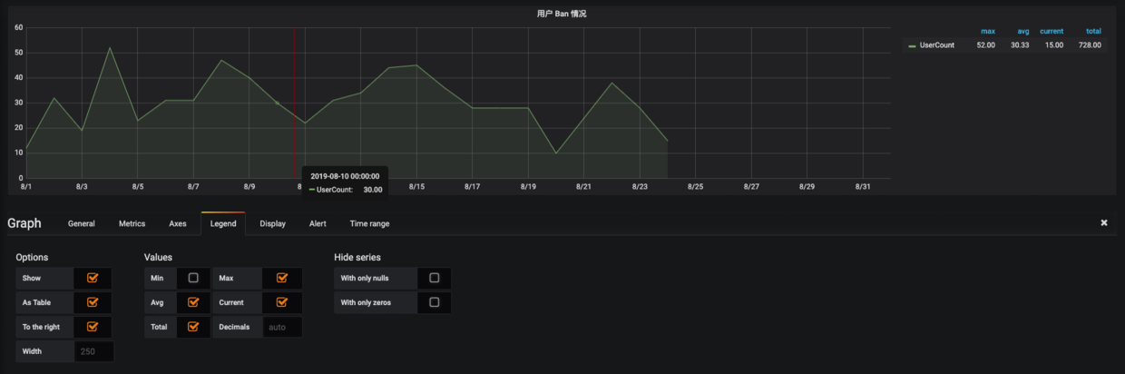Select the Legend tab
The width and height of the screenshot is (1125, 374).
click(223, 223)
